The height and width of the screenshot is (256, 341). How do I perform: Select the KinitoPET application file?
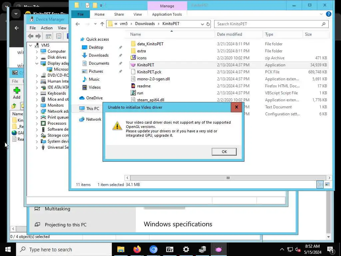[146, 65]
